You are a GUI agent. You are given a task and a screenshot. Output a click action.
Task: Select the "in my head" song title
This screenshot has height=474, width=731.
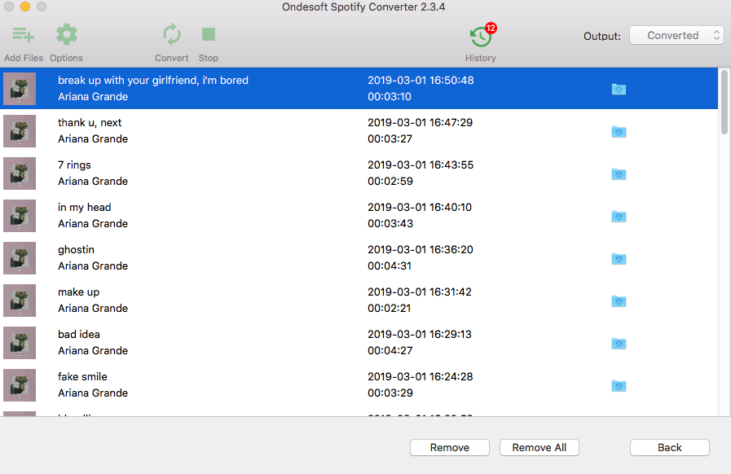click(85, 208)
